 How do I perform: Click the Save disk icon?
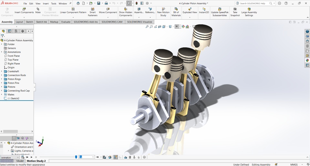click(99, 3)
